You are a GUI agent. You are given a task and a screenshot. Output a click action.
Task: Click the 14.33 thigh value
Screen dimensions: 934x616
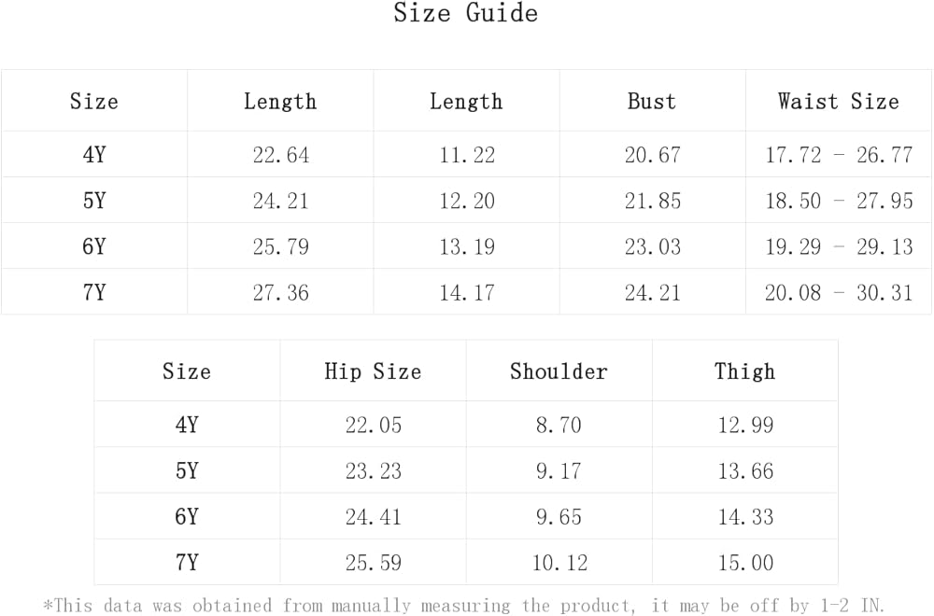tap(744, 516)
